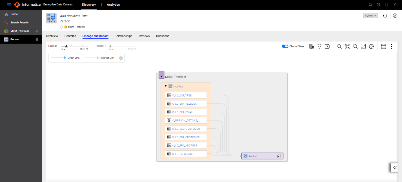The image size is (402, 182).
Task: Select the Person node in the diagram
Action: [262, 156]
